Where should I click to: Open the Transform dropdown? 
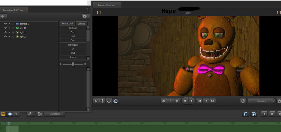55,114
